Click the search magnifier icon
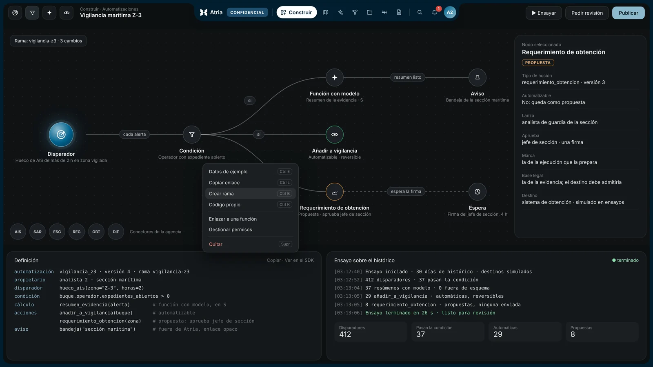653x367 pixels. [x=420, y=13]
